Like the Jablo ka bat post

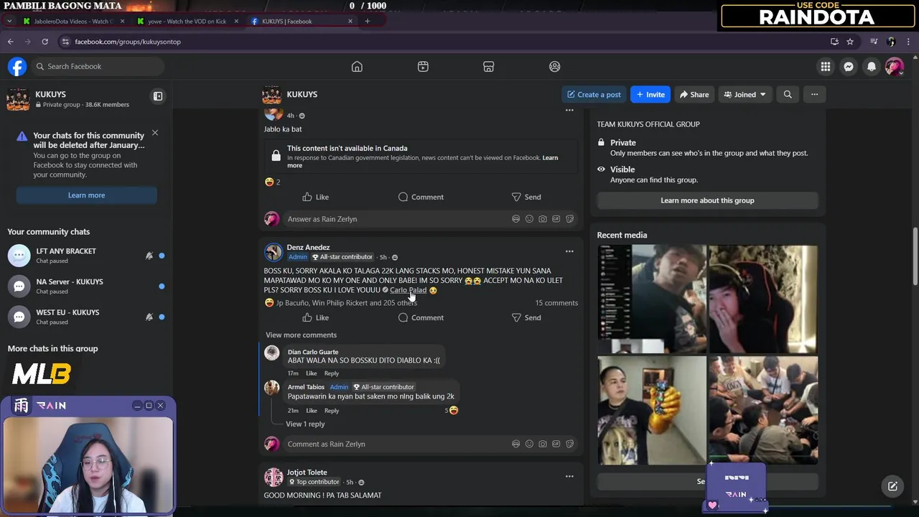(x=315, y=197)
